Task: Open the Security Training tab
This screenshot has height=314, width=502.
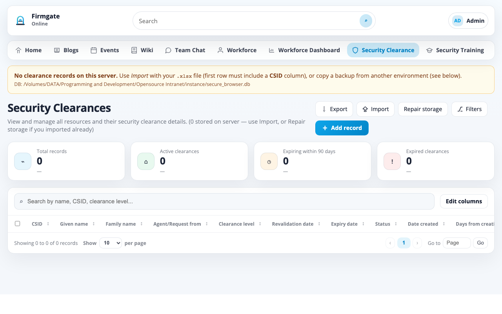Action: point(455,50)
